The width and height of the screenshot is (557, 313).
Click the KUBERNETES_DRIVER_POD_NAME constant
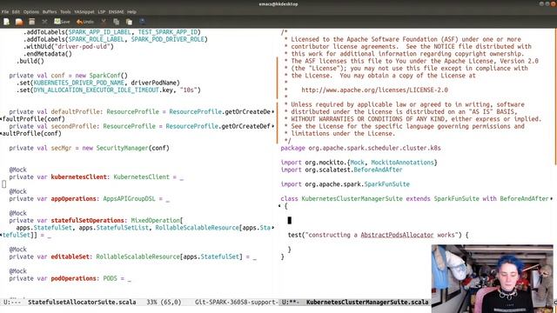(x=79, y=83)
